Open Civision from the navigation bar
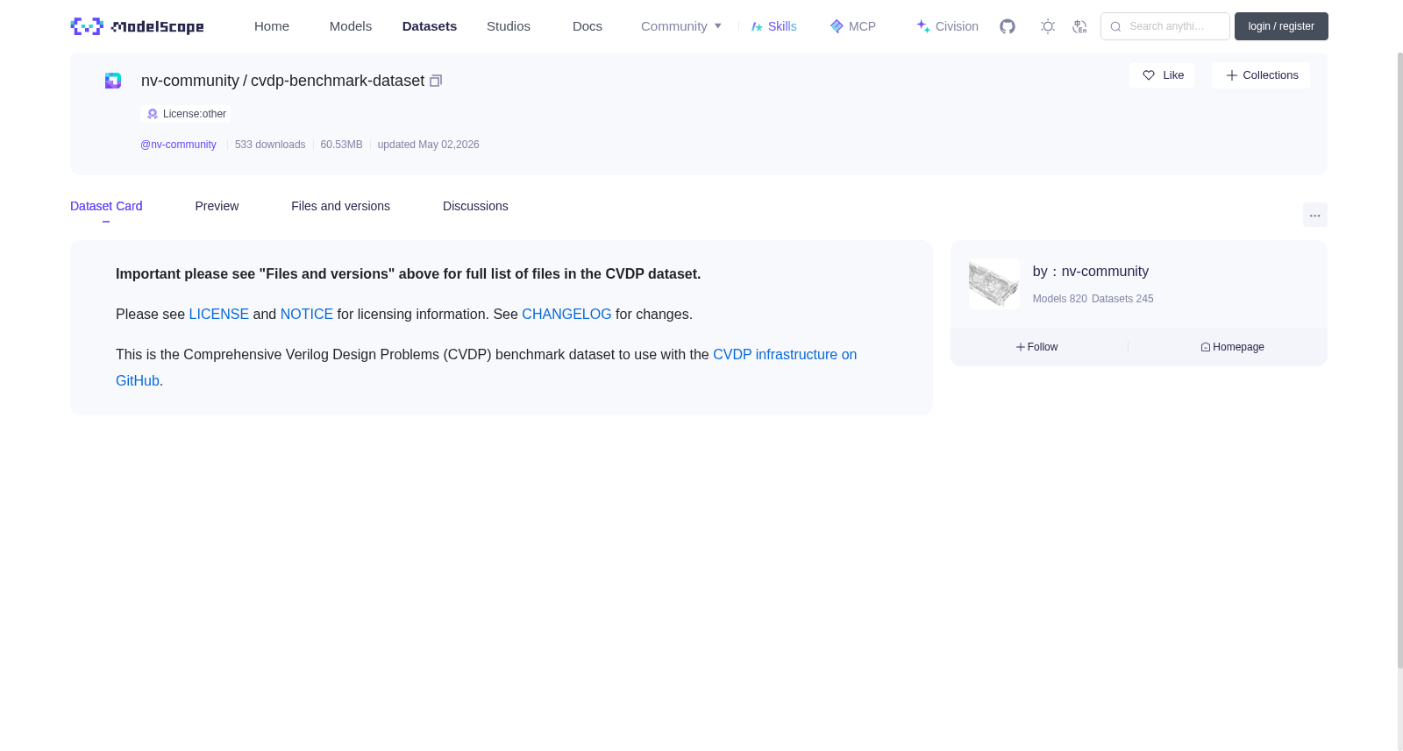The width and height of the screenshot is (1403, 751). coord(947,26)
